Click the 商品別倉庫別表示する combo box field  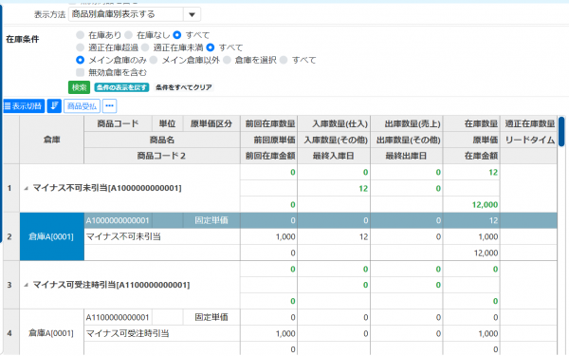[126, 15]
